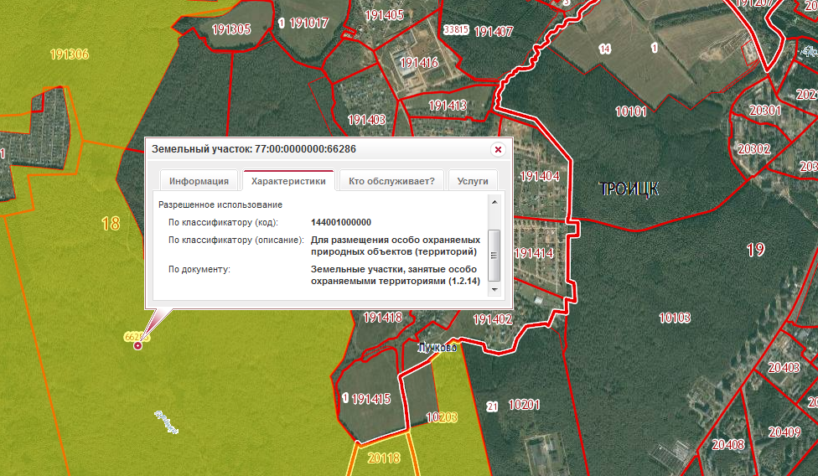Click the popup scrollbar down arrow

pyautogui.click(x=494, y=289)
